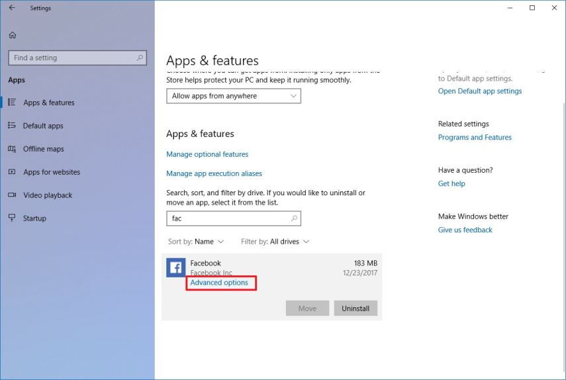Click the Move button for Facebook
This screenshot has width=566, height=380.
(308, 309)
